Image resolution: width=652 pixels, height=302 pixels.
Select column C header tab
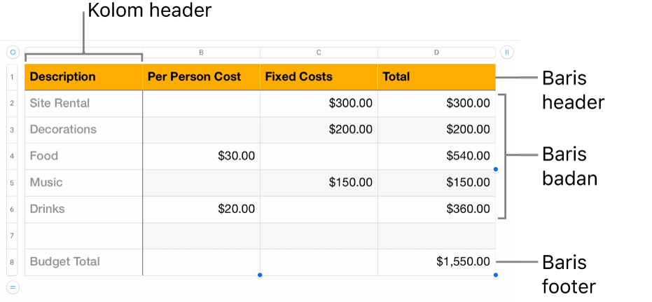(x=319, y=52)
